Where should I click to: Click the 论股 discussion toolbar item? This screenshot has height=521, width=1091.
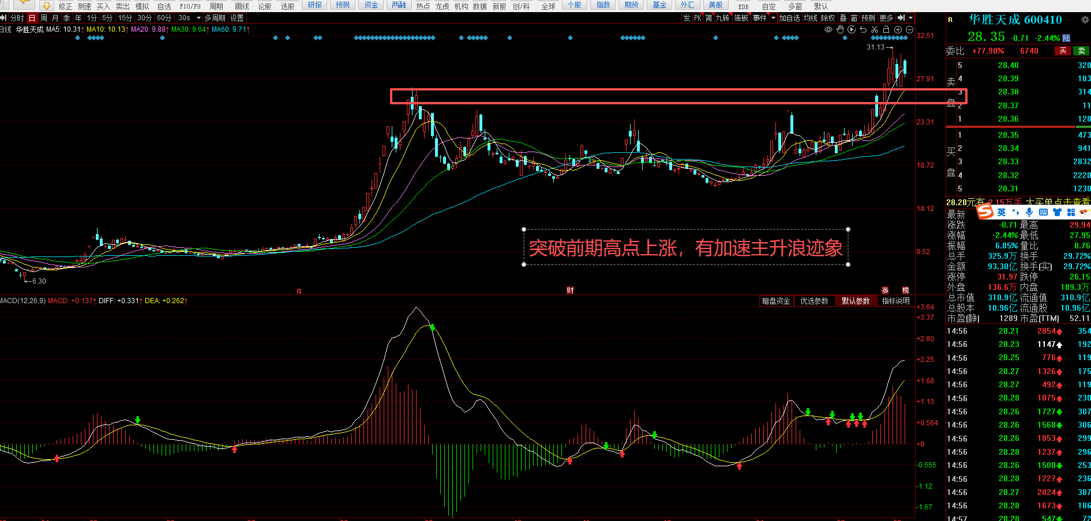(265, 6)
